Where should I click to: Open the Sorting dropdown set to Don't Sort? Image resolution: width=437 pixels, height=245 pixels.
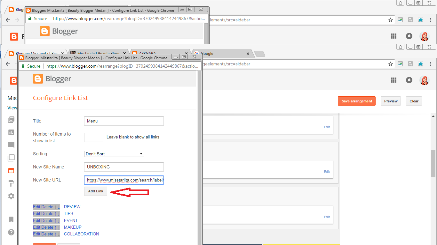[x=114, y=154]
